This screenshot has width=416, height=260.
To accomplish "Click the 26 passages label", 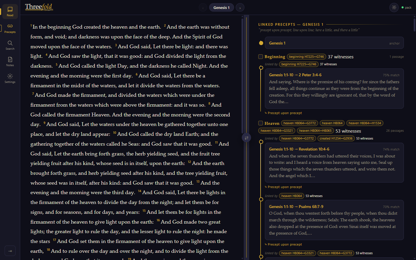I will (x=395, y=131).
